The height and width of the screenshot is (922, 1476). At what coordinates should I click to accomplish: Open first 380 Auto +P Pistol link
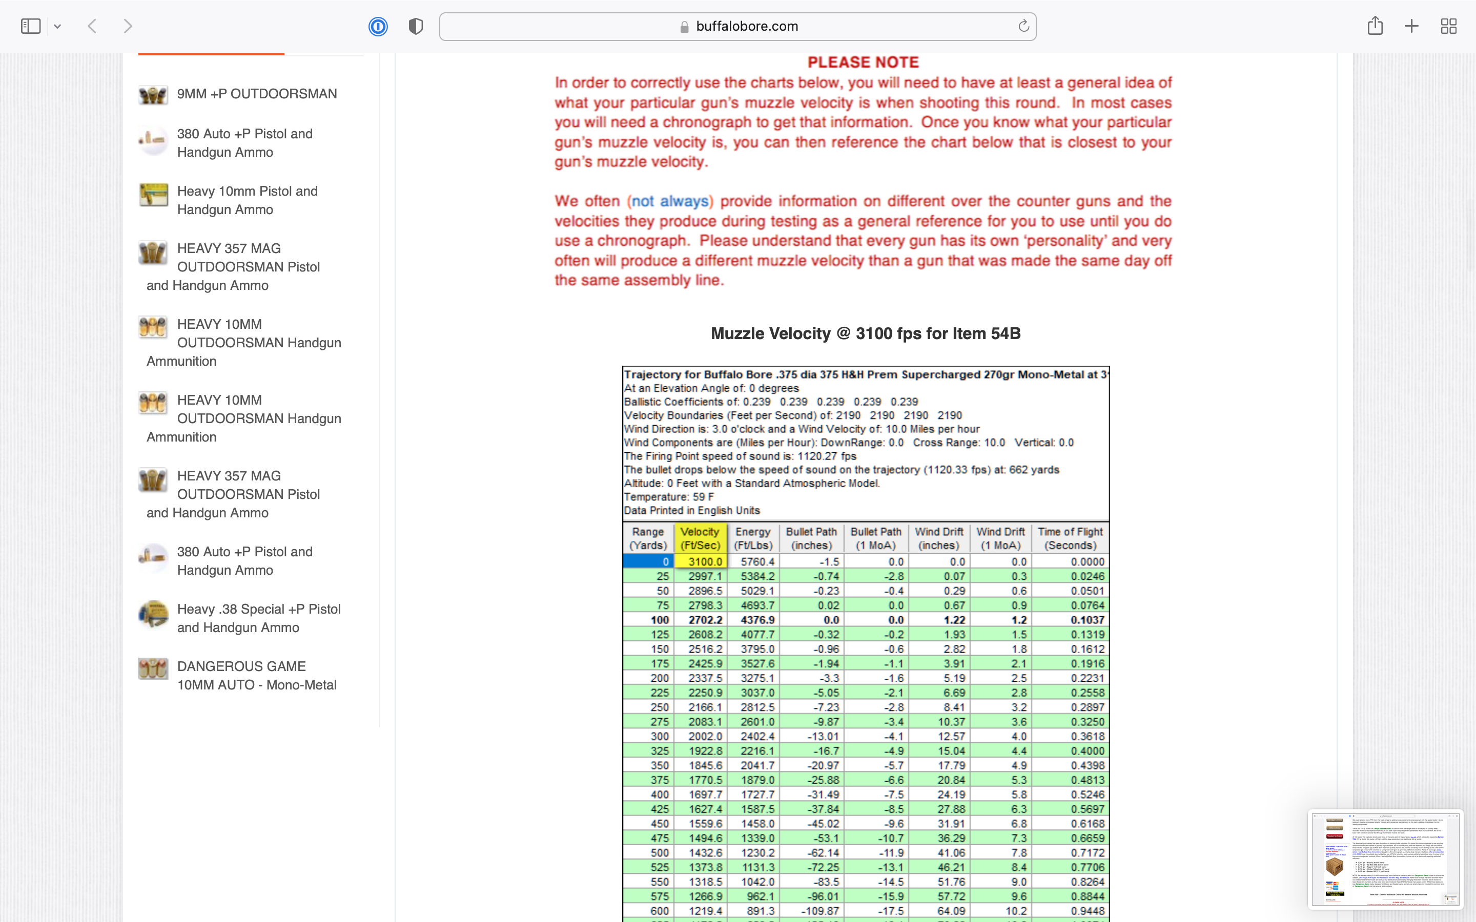(x=244, y=143)
